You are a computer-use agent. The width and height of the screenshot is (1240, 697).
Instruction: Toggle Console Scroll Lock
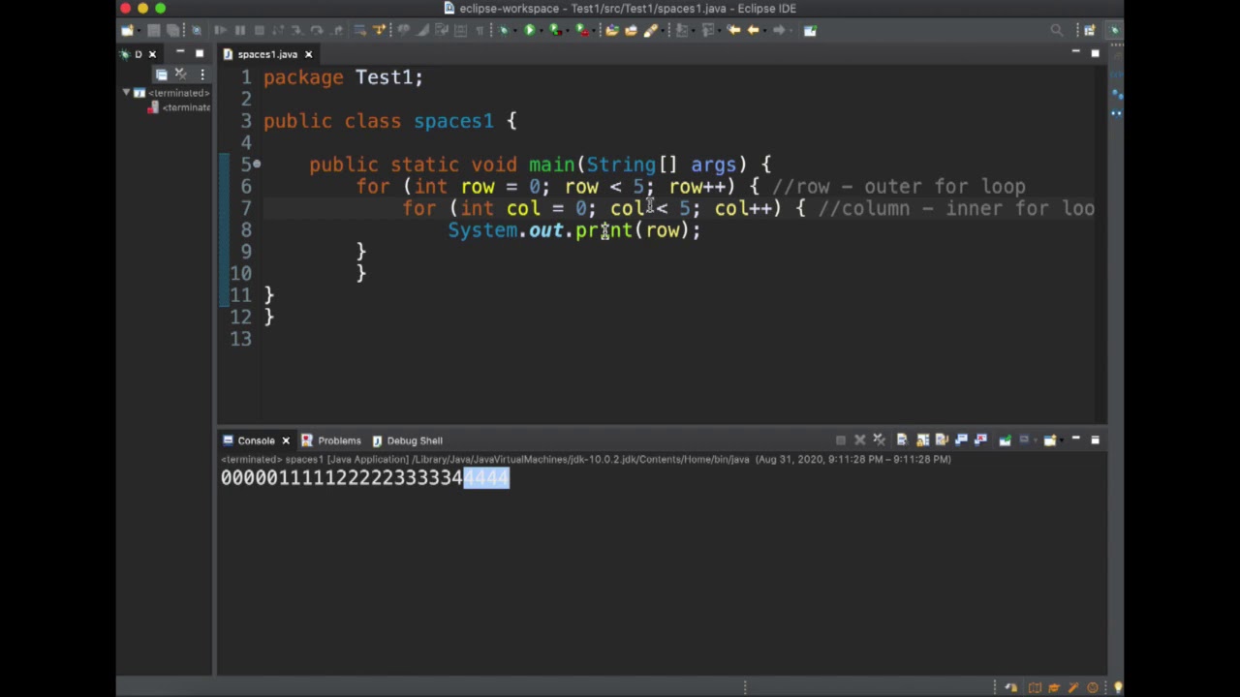pos(923,440)
